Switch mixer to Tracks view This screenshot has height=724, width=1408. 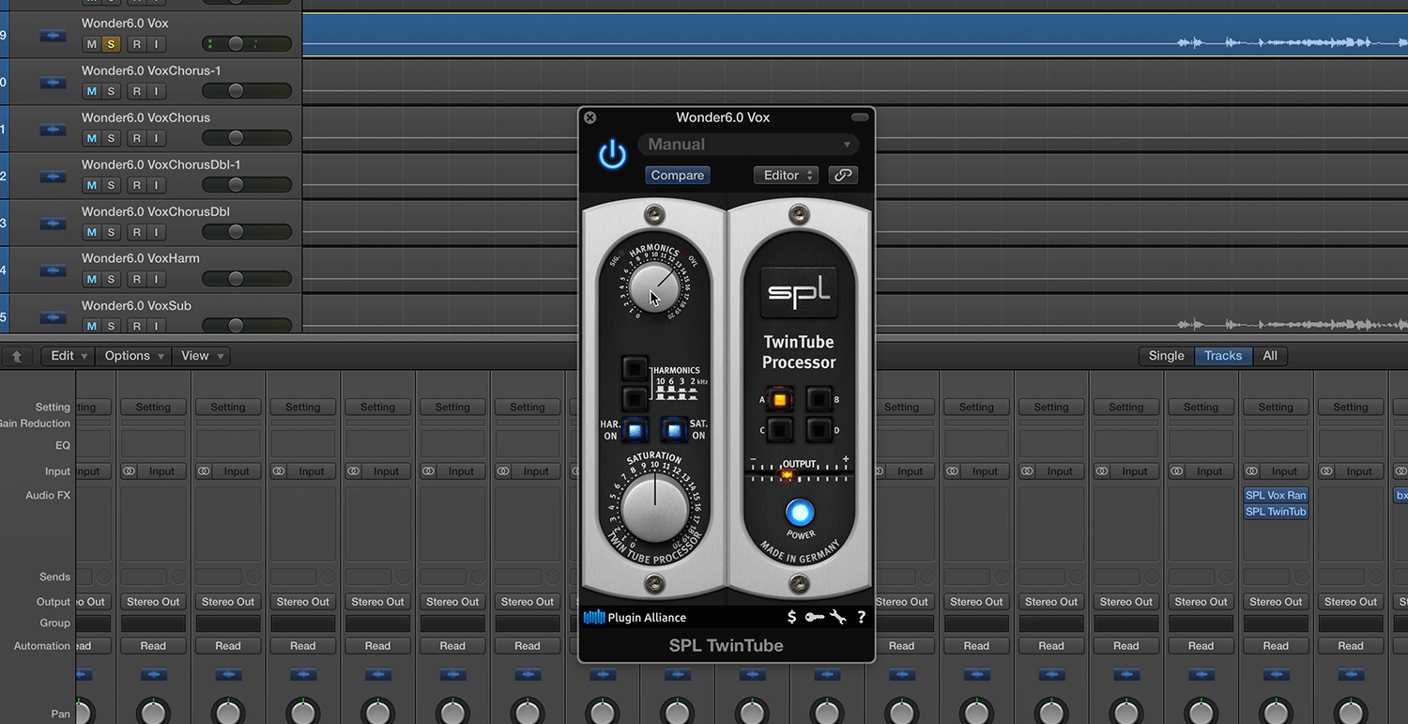click(1223, 356)
